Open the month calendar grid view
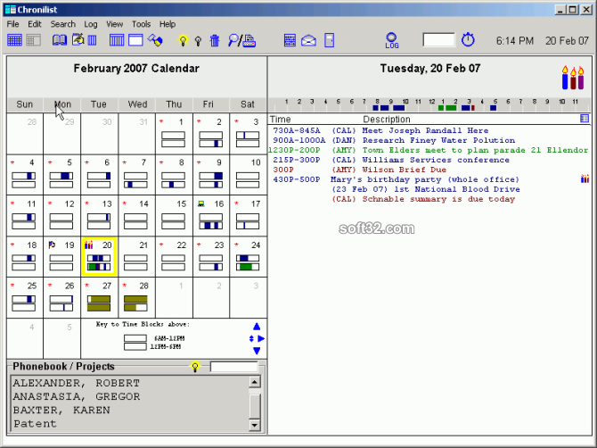The height and width of the screenshot is (448, 597). tap(14, 40)
